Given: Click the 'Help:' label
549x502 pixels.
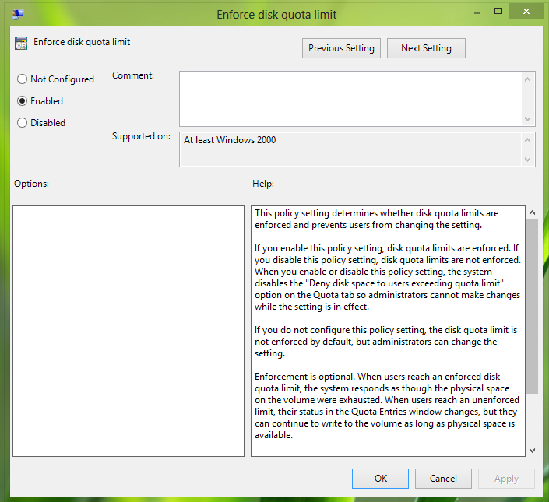Looking at the screenshot, I should (263, 184).
